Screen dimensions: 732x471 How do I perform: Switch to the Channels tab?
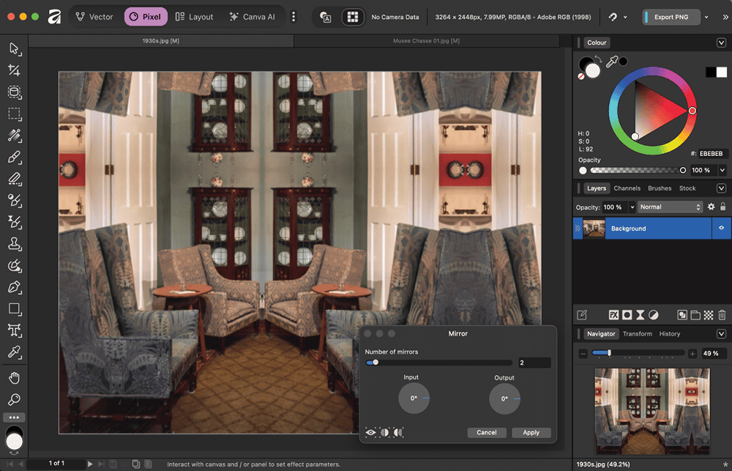627,188
